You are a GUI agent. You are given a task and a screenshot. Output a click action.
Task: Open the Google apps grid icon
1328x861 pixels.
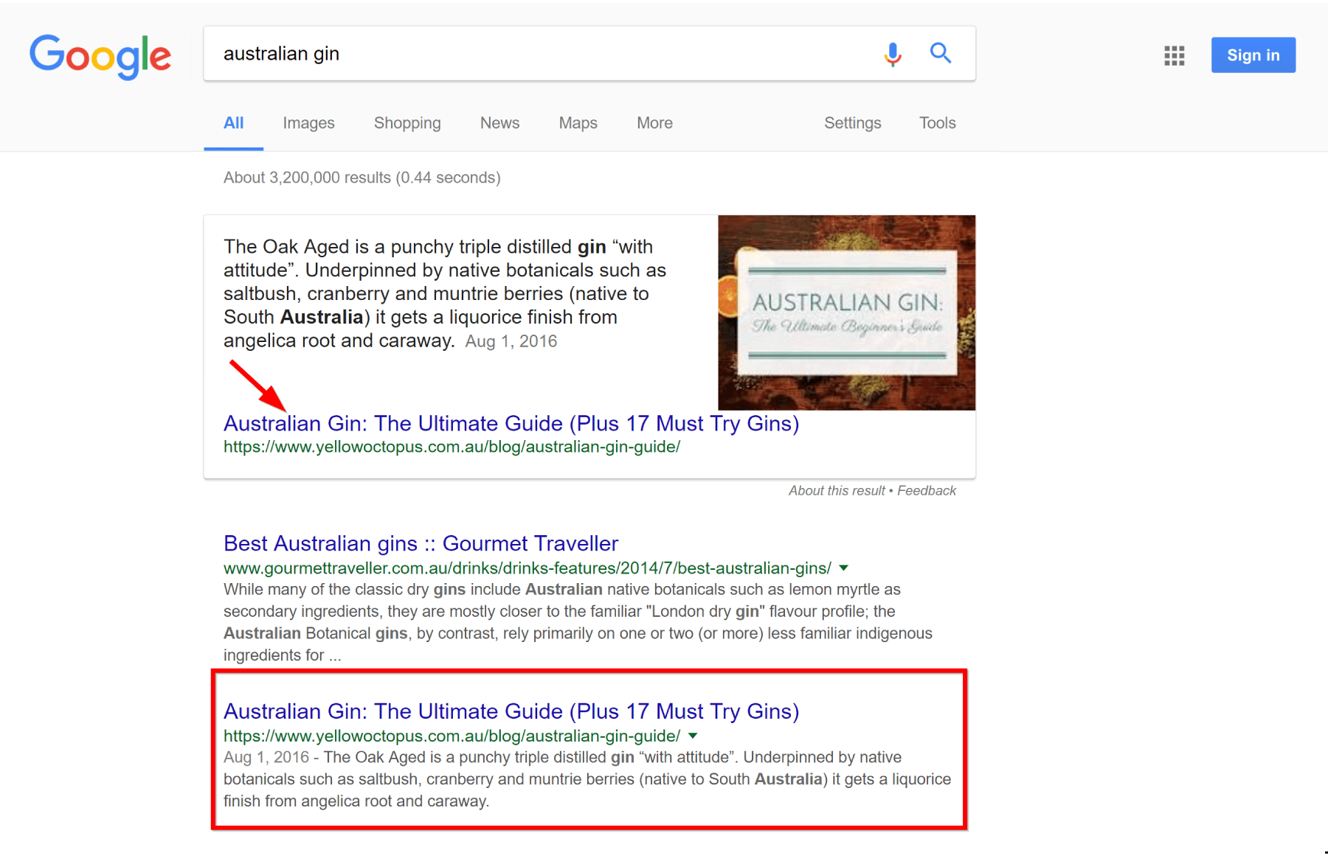pyautogui.click(x=1174, y=55)
